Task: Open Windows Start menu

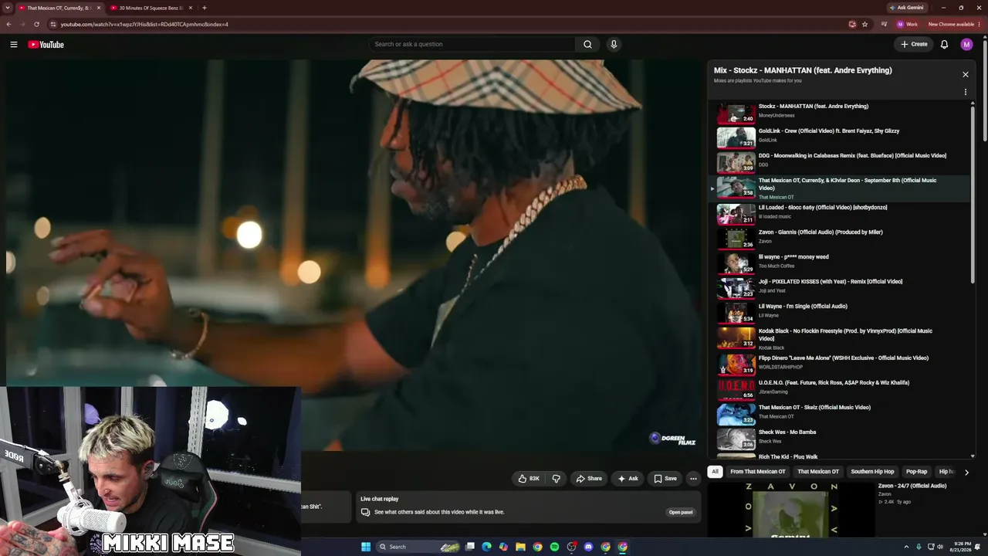Action: [366, 547]
